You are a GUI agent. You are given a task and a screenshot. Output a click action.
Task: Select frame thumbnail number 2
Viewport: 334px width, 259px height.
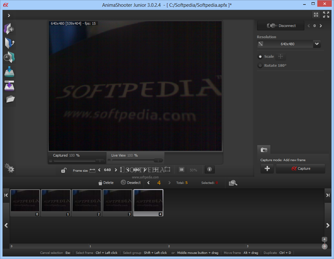[87, 202]
